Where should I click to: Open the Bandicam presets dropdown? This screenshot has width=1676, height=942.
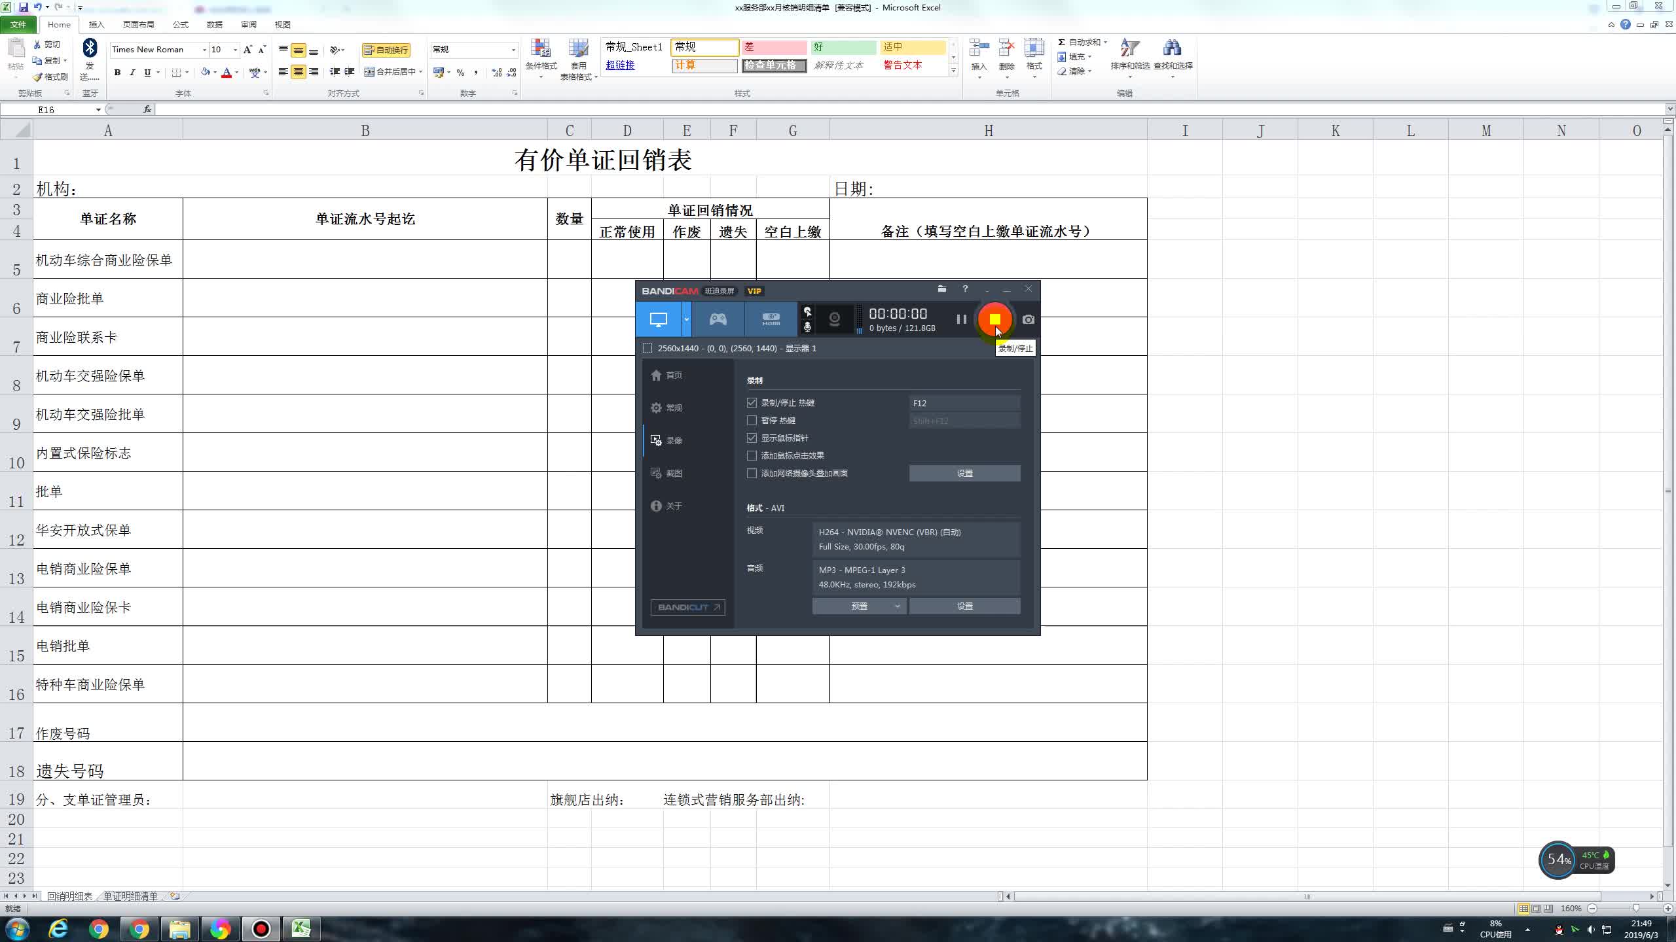pos(859,606)
